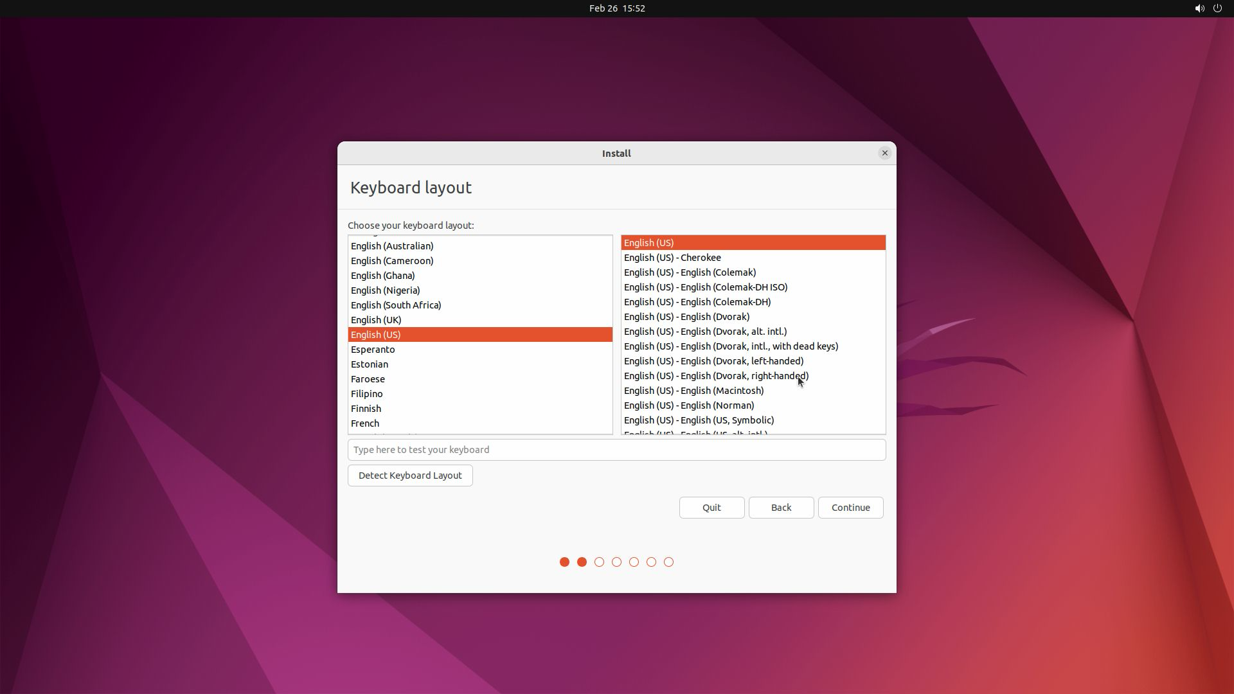The image size is (1234, 694).
Task: Quit the installer
Action: (x=711, y=508)
